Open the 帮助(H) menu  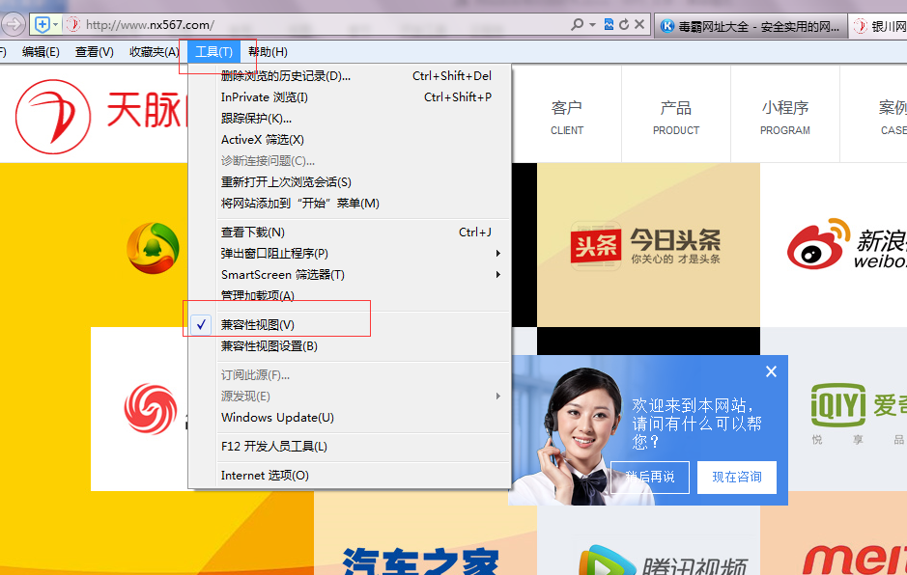click(x=268, y=52)
